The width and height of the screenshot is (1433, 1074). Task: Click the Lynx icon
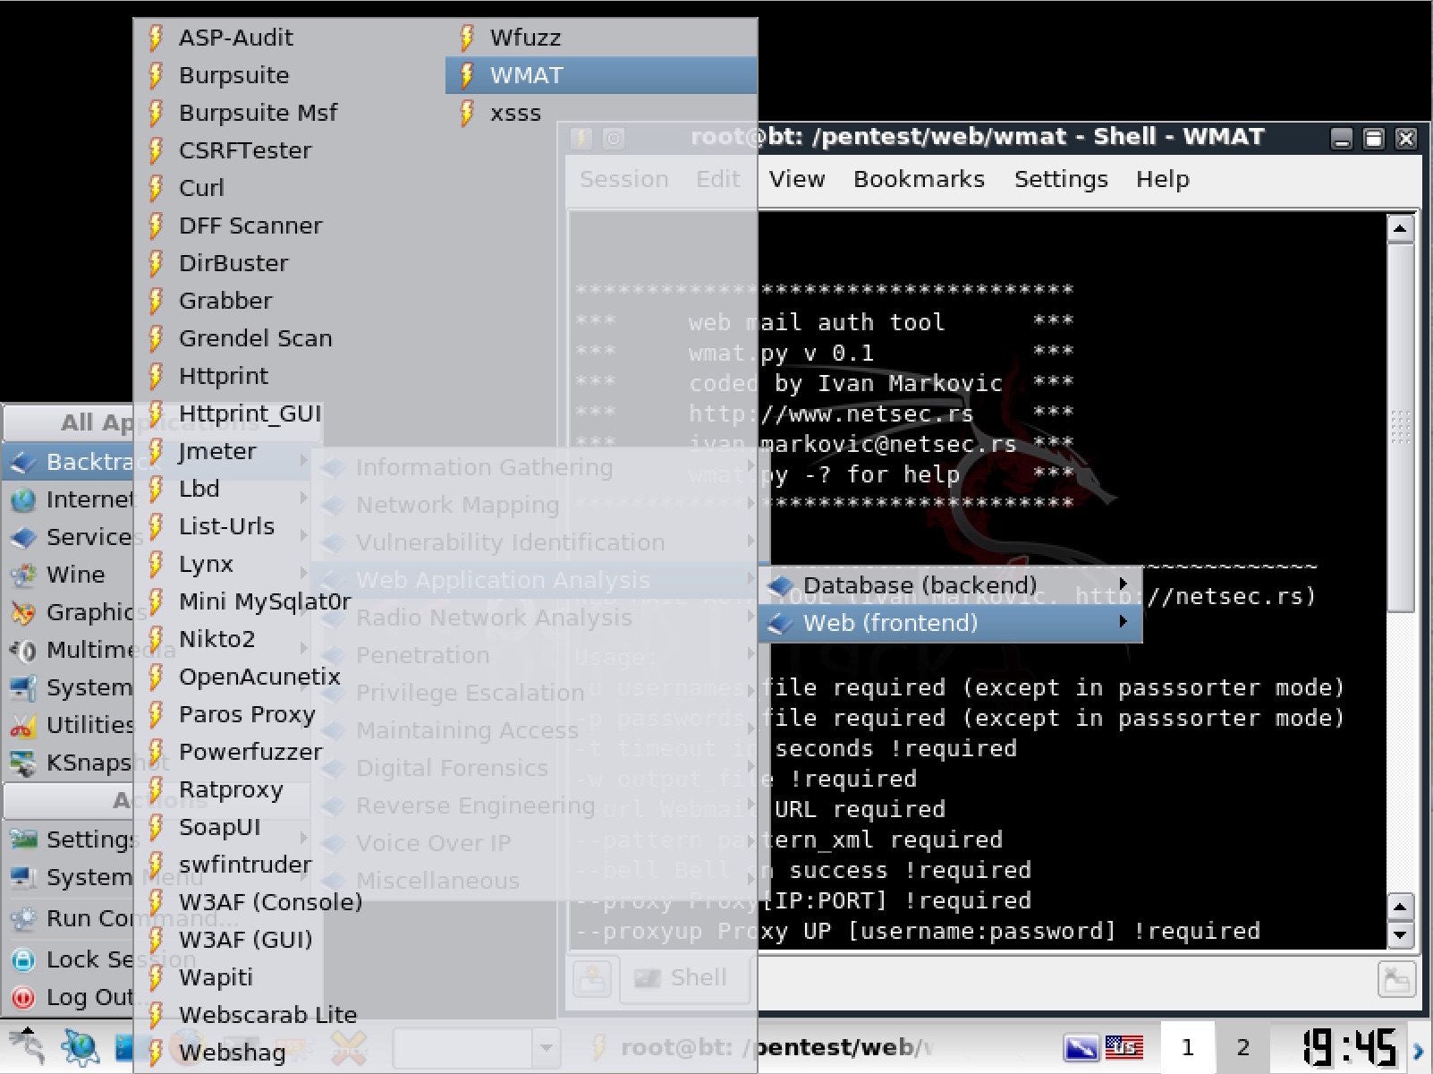(156, 564)
